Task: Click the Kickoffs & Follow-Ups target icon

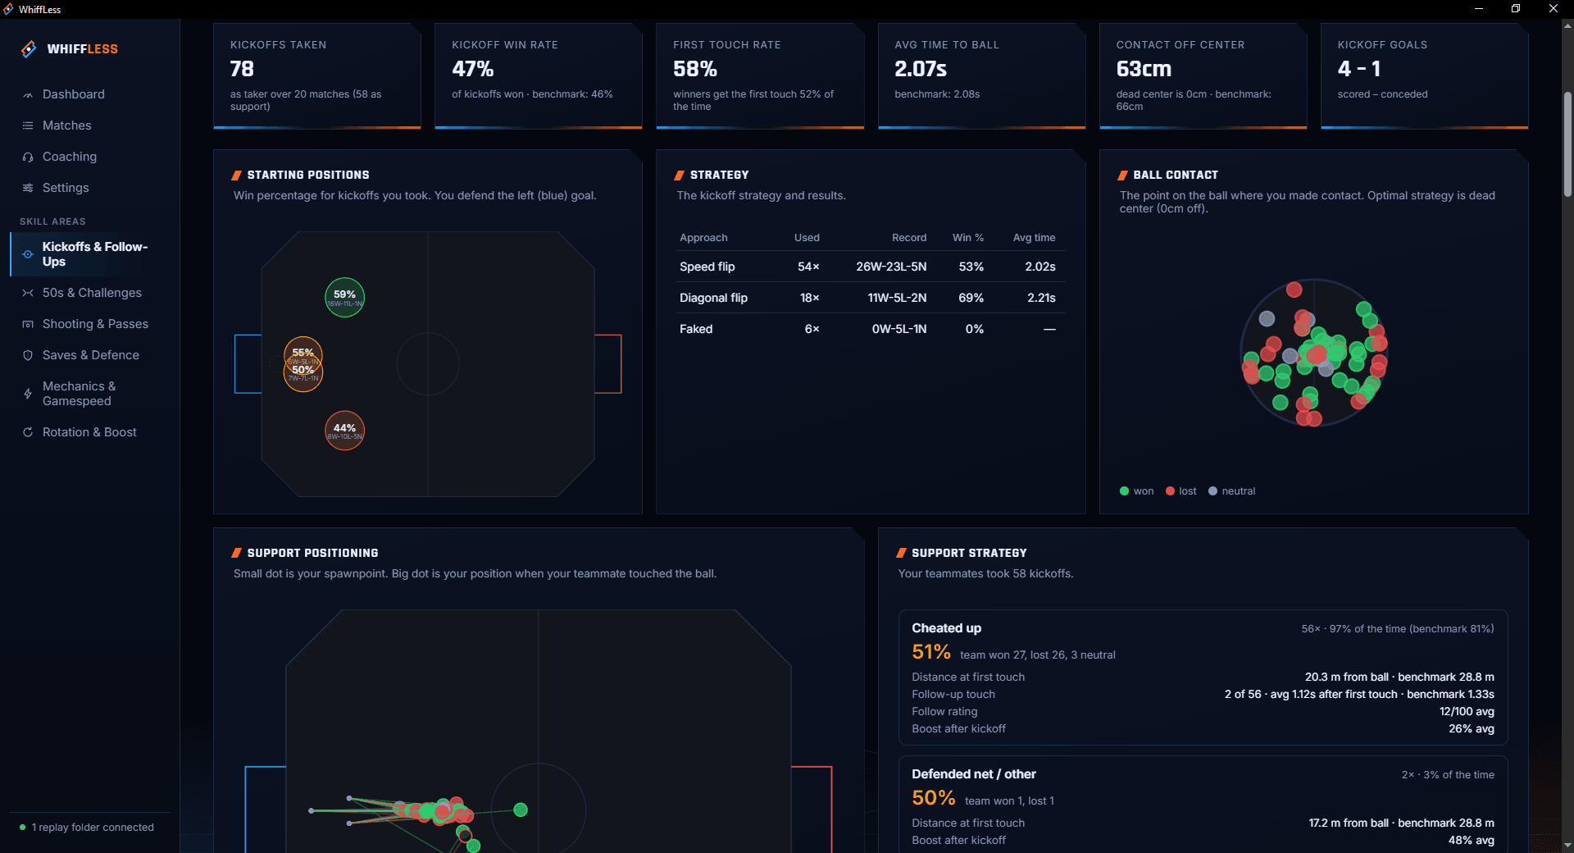Action: tap(28, 254)
